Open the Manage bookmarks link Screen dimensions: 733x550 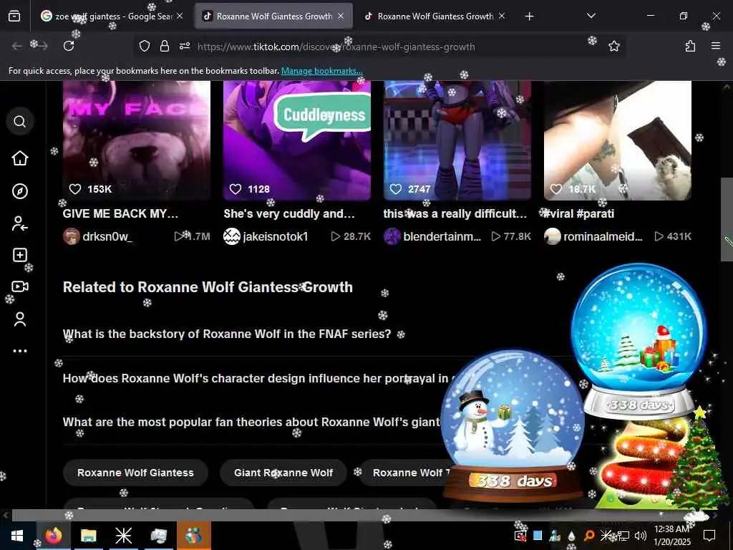[x=321, y=71]
